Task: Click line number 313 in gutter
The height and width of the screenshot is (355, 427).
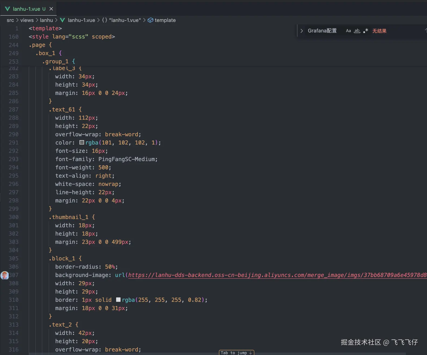Action: point(14,325)
